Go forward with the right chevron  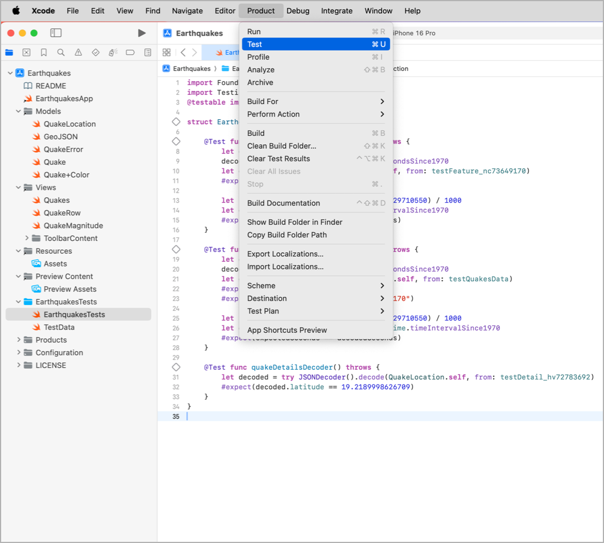coord(195,52)
